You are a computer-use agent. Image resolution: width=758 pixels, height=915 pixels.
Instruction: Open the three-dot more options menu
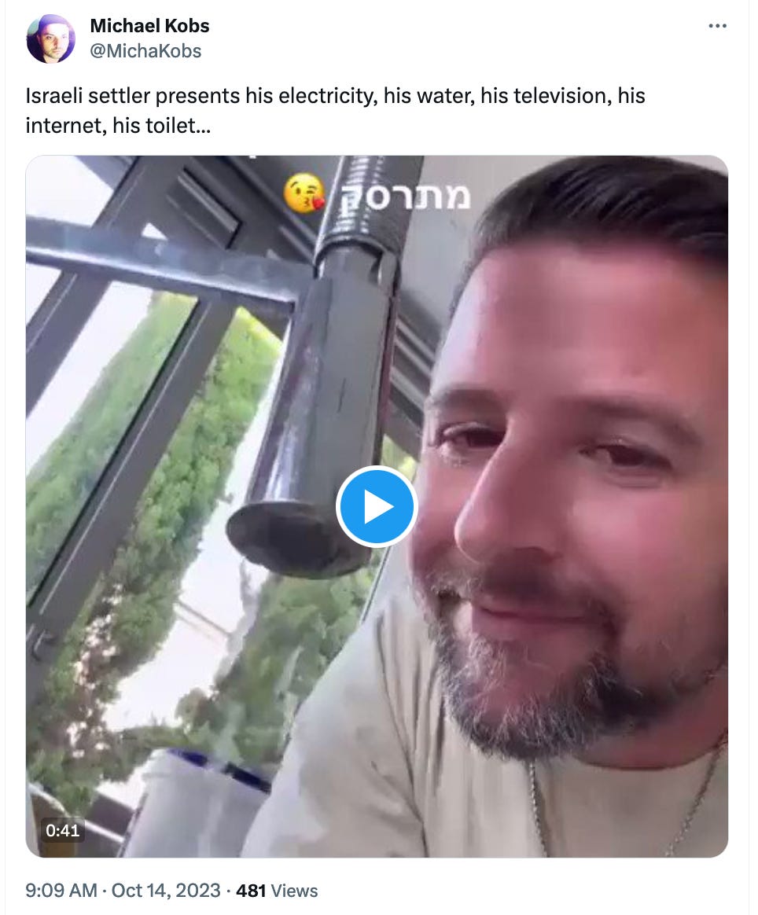(717, 26)
